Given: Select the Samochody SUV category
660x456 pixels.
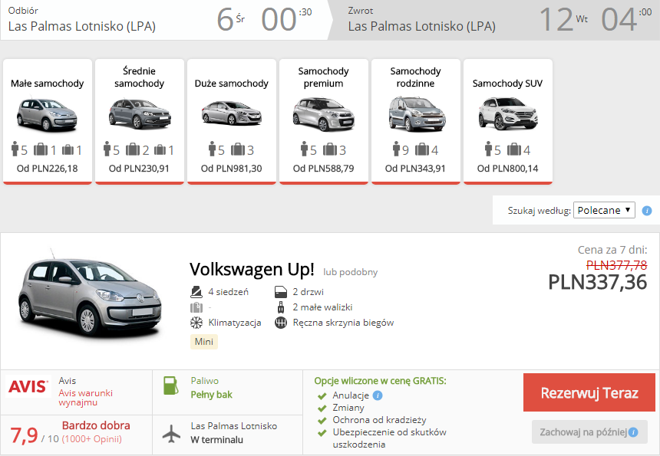Looking at the screenshot, I should click(507, 121).
